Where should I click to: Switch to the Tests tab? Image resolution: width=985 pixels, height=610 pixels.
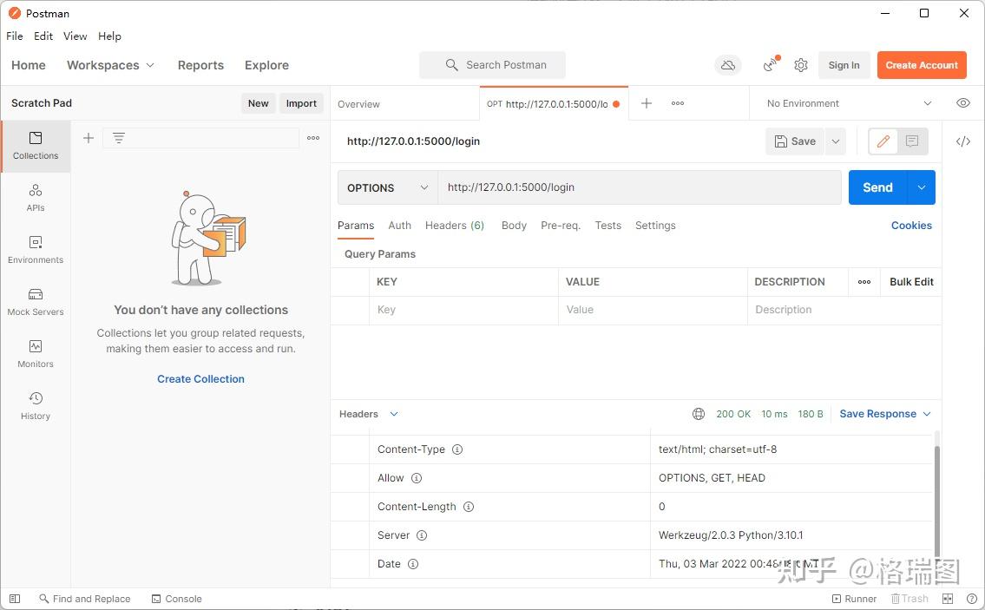tap(608, 226)
